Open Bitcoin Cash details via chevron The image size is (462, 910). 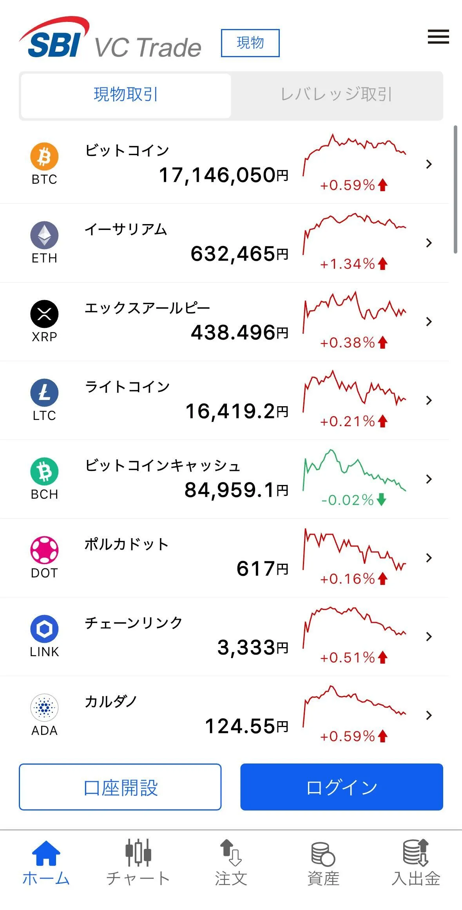(x=429, y=479)
